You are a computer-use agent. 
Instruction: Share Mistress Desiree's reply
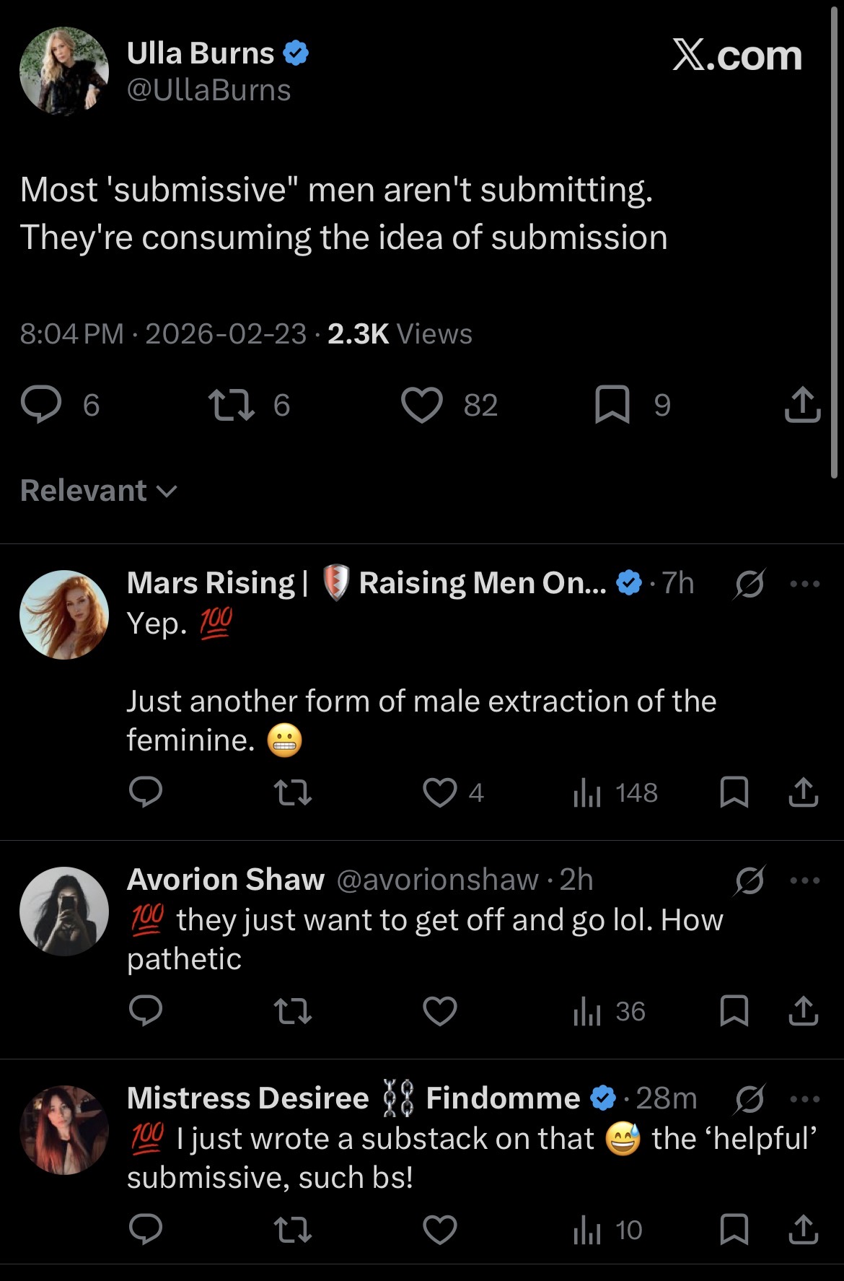click(803, 1230)
